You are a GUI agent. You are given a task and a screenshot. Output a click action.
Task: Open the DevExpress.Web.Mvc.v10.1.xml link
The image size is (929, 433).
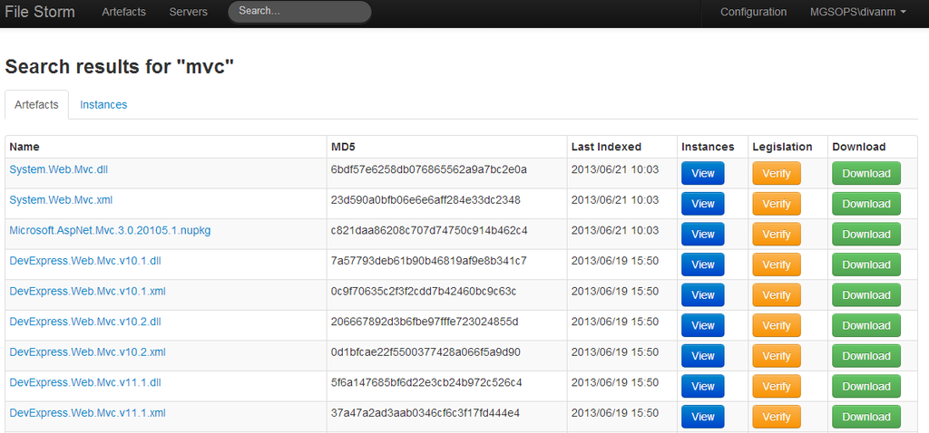coord(88,291)
